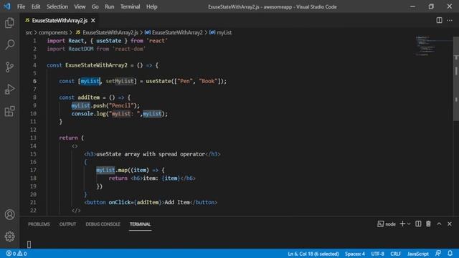This screenshot has height=258, width=459.
Task: Change end of line sequence CRLF
Action: click(x=395, y=254)
